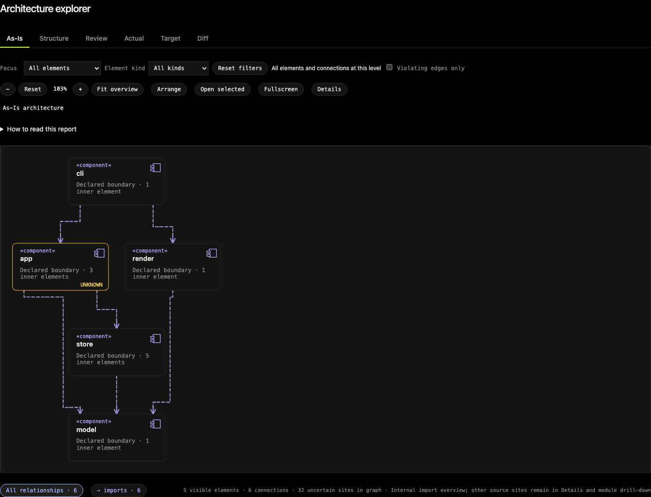The image size is (651, 497).
Task: Zoom out with the minus button
Action: [7, 89]
